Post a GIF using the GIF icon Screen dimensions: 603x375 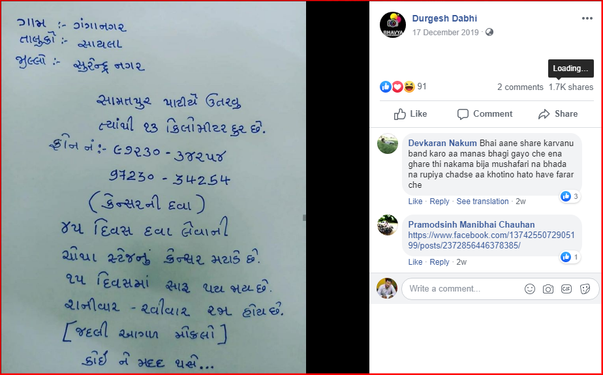(566, 289)
